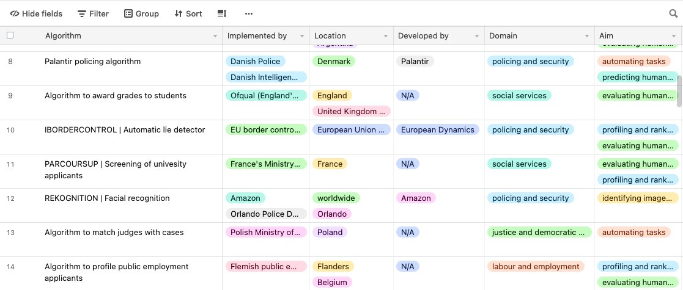Click automating tasks tag in row 8
This screenshot has height=290, width=683.
[x=634, y=61]
